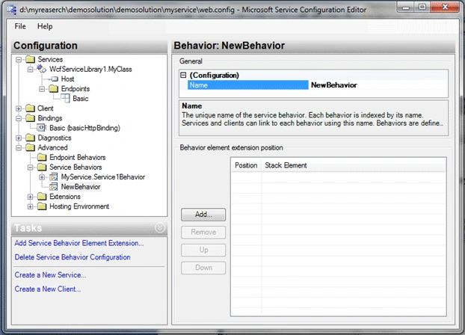This screenshot has width=465, height=335.
Task: Select the Hosting Environment tree label
Action: (79, 206)
